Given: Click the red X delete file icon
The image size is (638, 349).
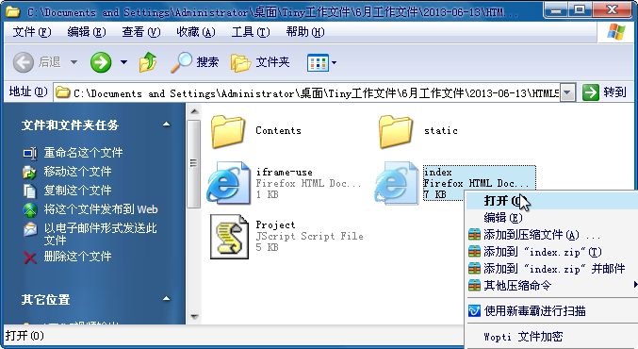Looking at the screenshot, I should click(x=30, y=258).
